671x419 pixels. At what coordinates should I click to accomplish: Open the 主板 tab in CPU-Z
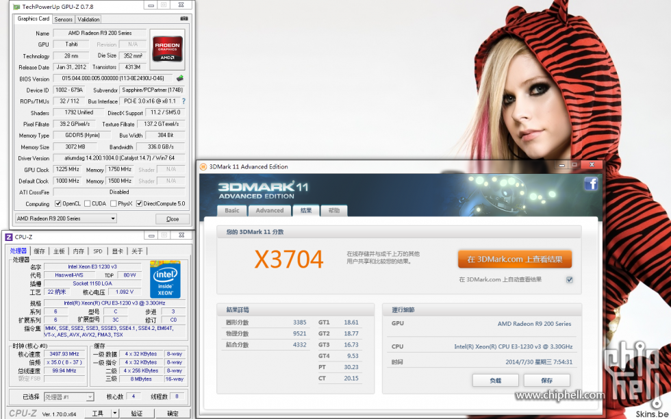coord(59,251)
